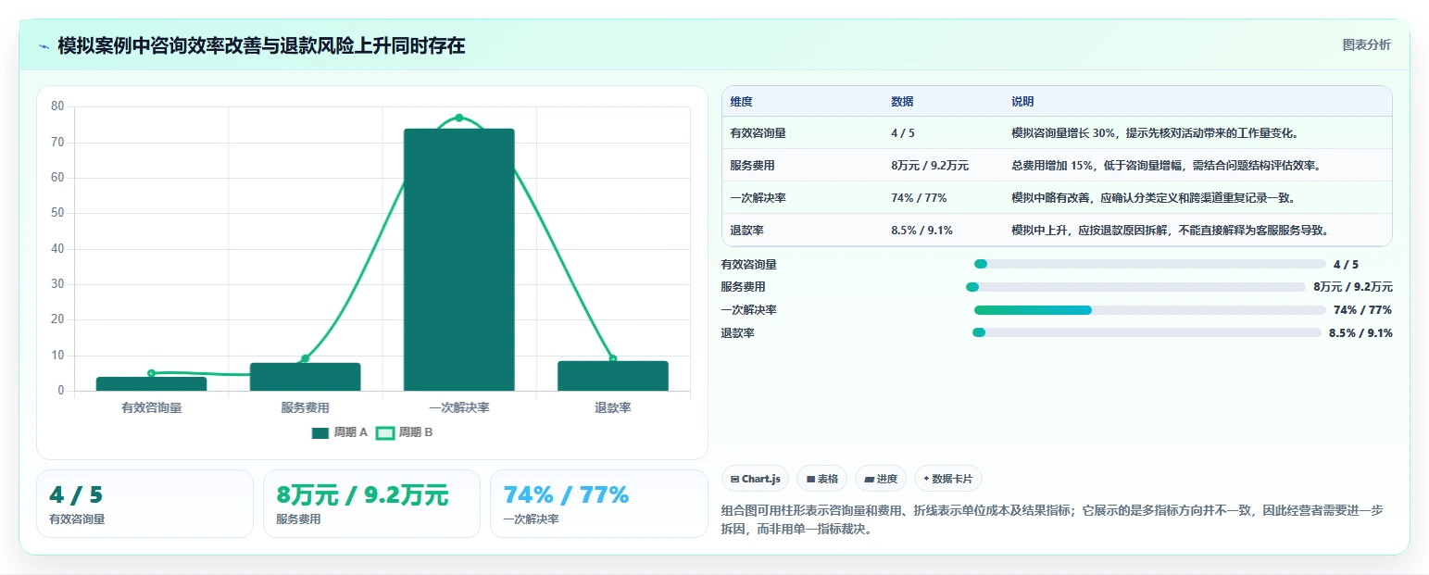Click y-axis value 80
Viewport: 1429px width, 575px height.
57,106
